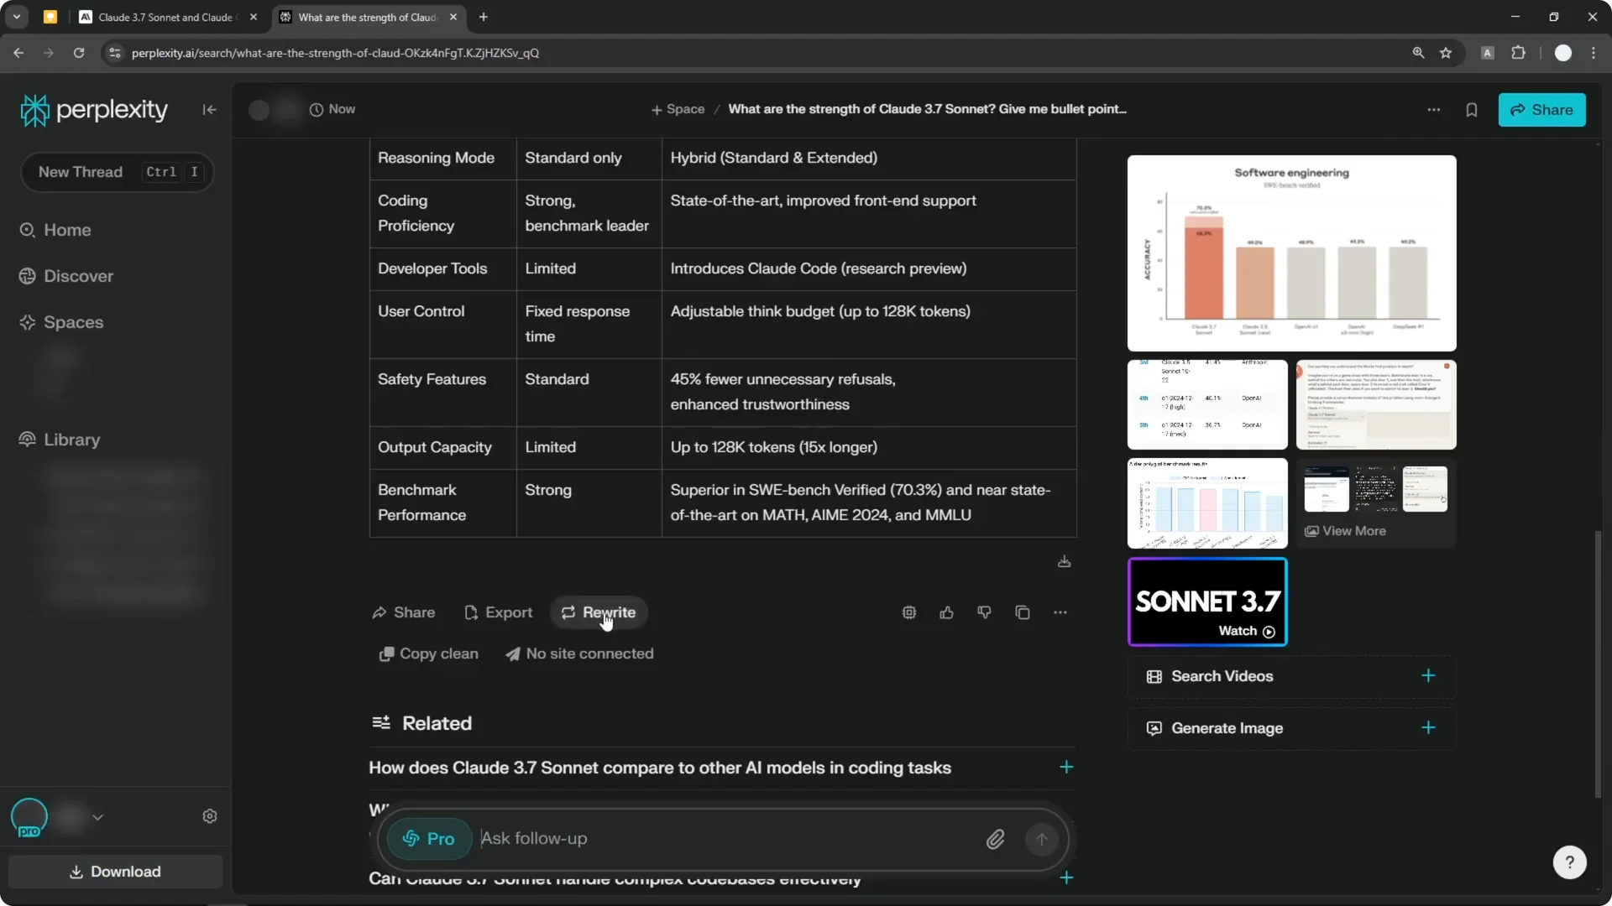Bookmark this thread

[1472, 110]
